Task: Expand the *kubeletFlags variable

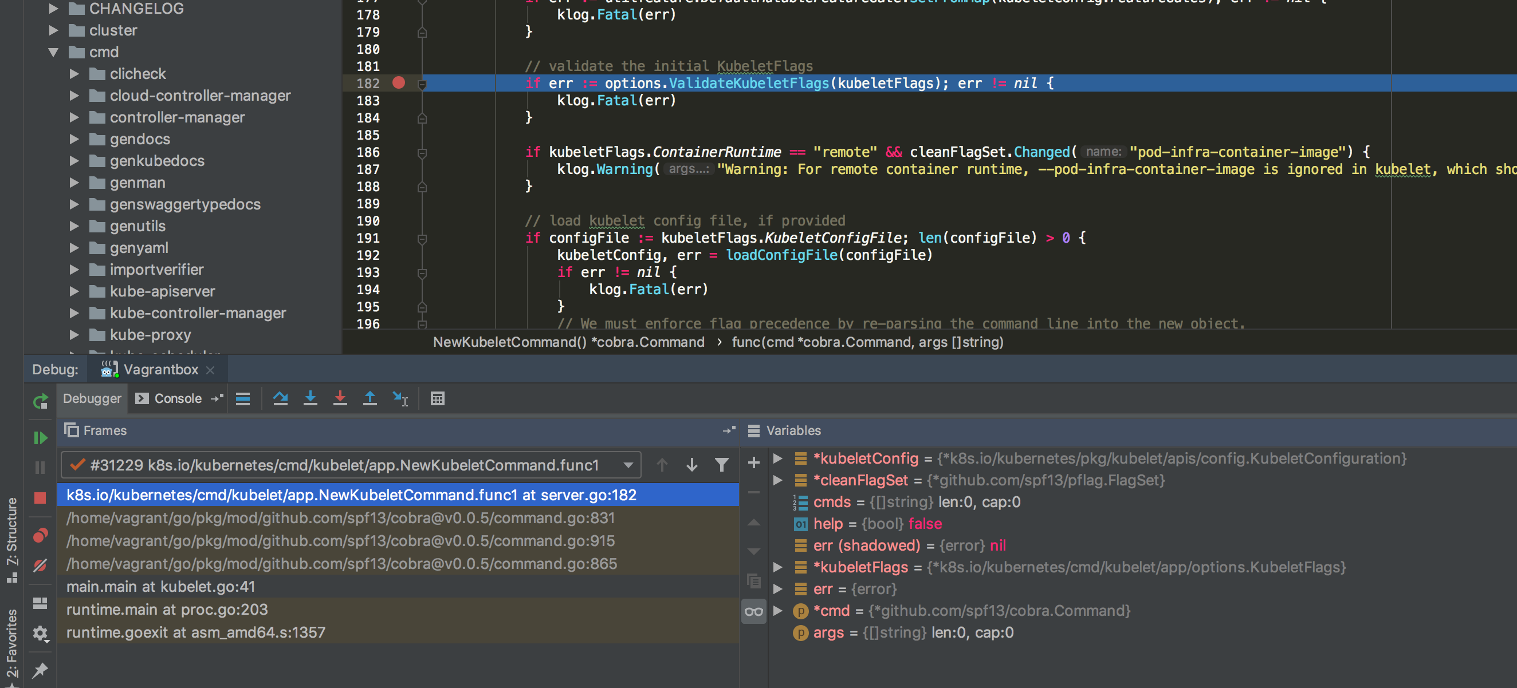Action: tap(779, 567)
